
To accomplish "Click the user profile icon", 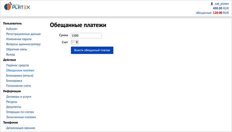I will click(212, 4).
